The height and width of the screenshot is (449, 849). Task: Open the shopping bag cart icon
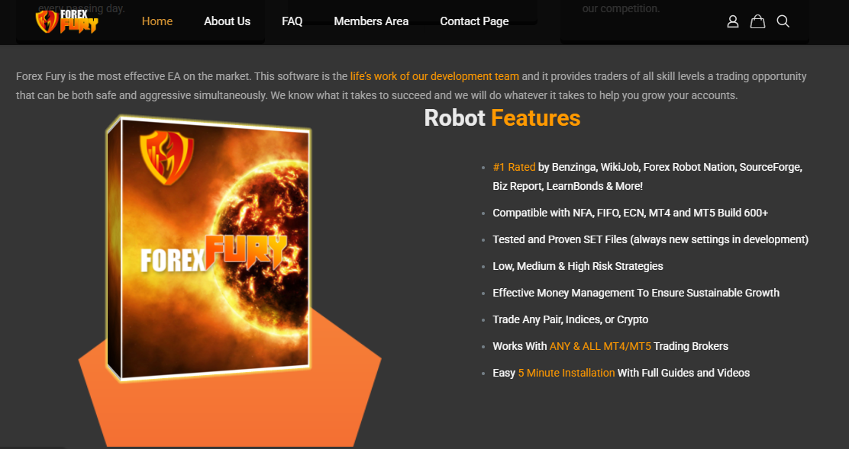click(757, 21)
